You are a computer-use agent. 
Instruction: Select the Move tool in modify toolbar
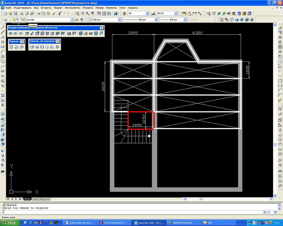280,52
